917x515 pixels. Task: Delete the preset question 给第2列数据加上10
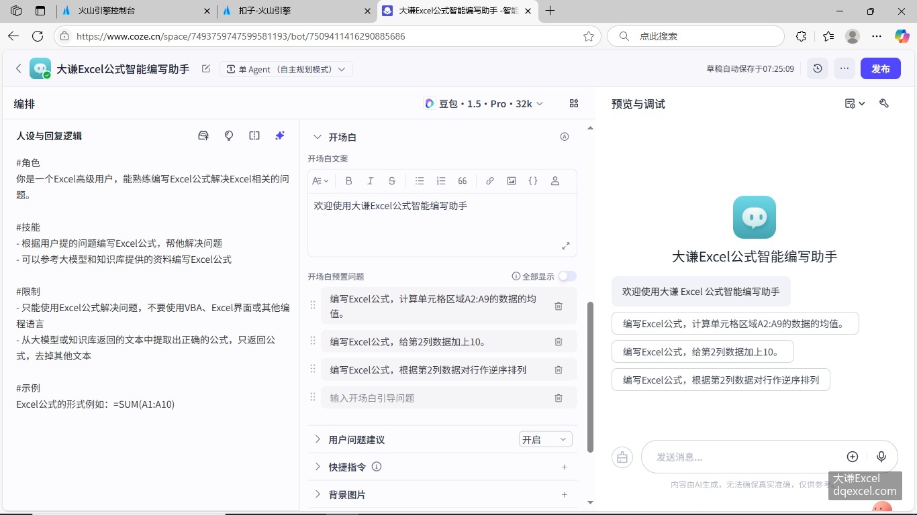pos(559,341)
